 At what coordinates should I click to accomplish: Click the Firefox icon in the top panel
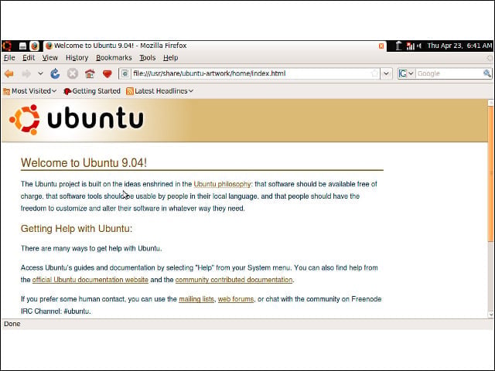[x=34, y=46]
